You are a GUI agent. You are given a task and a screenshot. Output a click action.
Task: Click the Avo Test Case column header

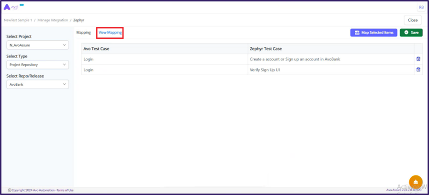[96, 48]
